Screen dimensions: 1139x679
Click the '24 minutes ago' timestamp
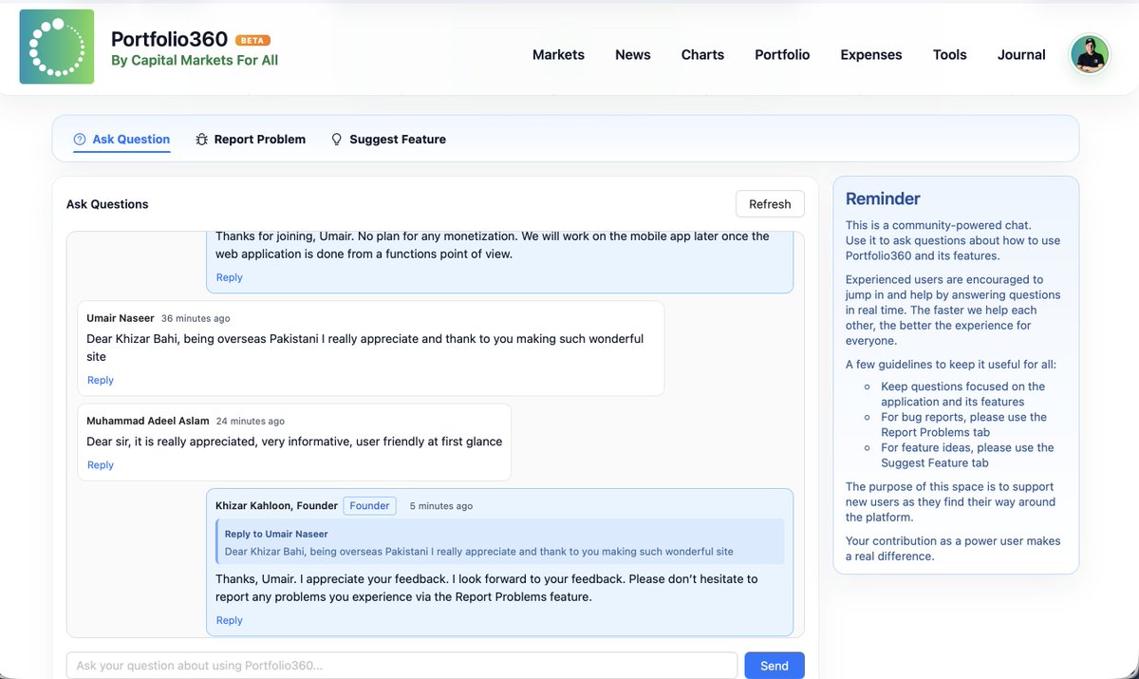[x=251, y=421]
